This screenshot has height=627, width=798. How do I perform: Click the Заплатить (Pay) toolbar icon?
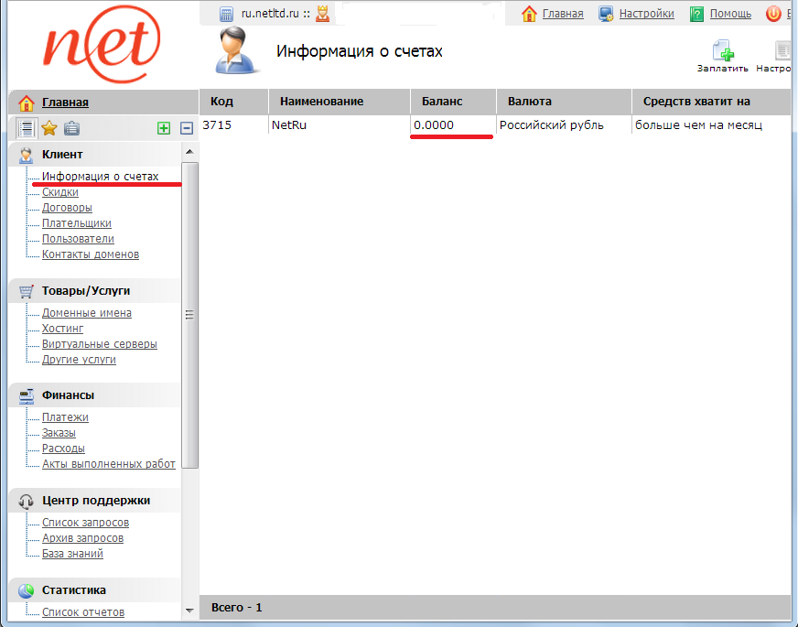(x=723, y=51)
